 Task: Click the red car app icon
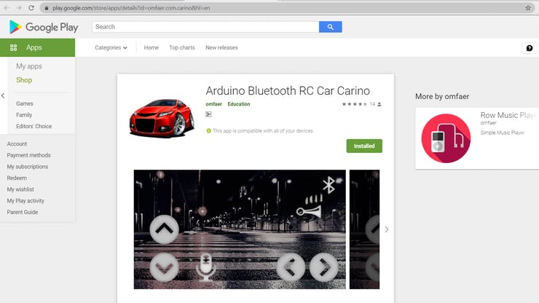pyautogui.click(x=162, y=118)
